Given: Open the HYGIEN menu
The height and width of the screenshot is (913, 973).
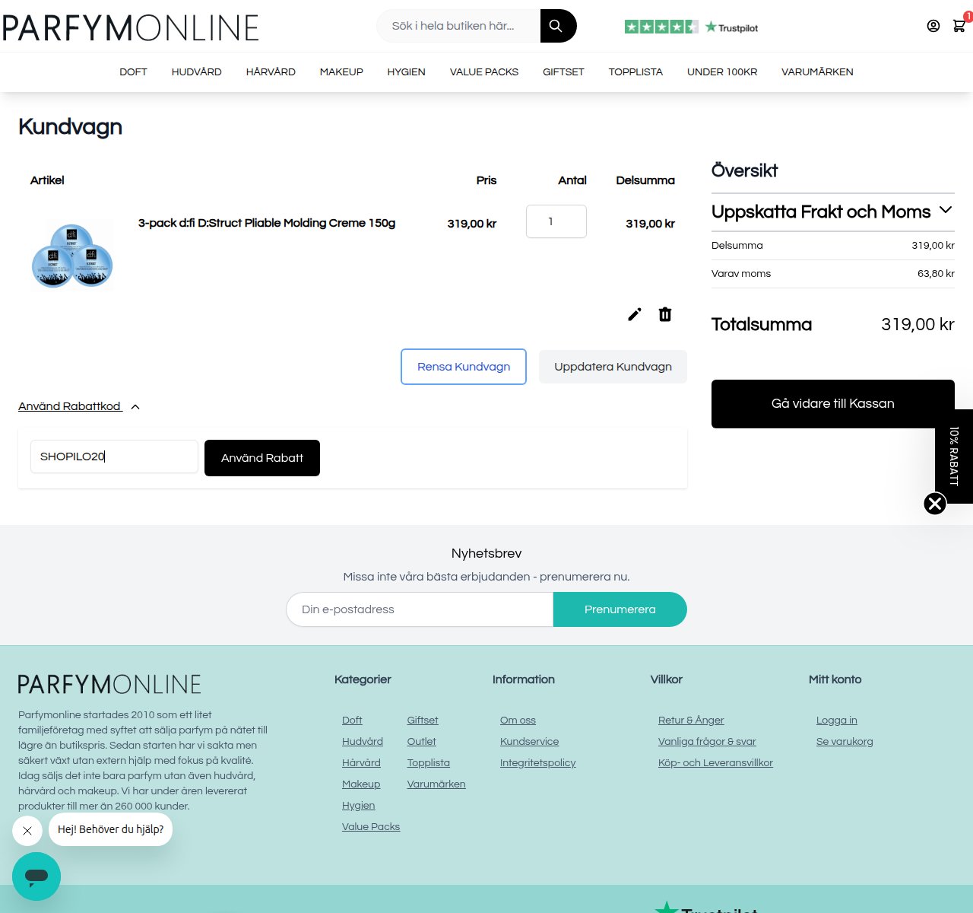Looking at the screenshot, I should 406,72.
